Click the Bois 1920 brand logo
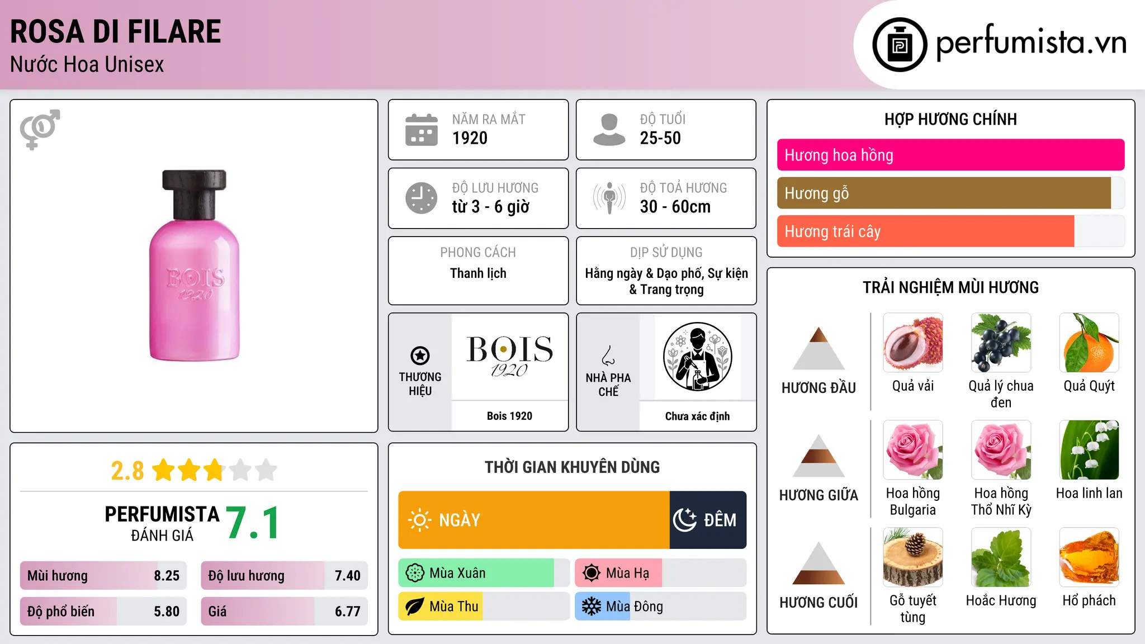Image resolution: width=1145 pixels, height=644 pixels. point(510,356)
